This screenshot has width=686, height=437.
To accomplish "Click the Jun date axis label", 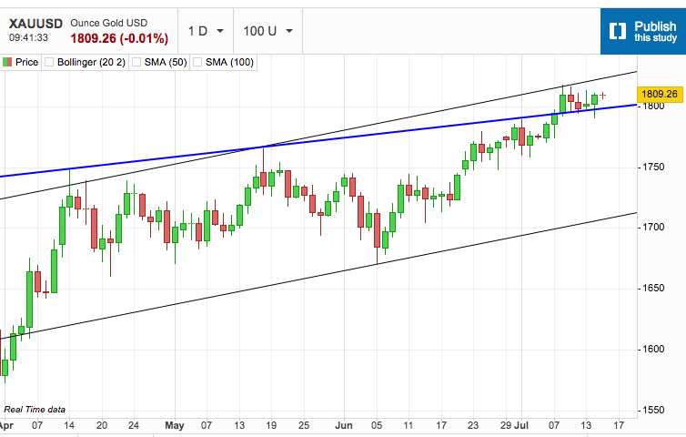I will (x=343, y=425).
